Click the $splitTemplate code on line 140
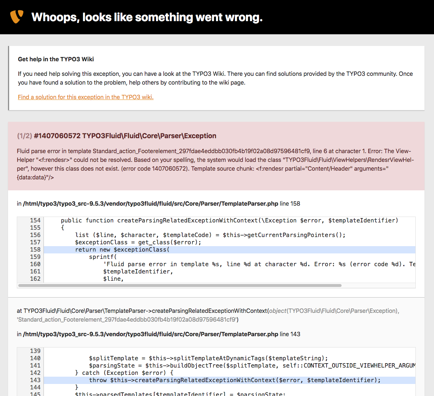Viewport: 434px width, 396px height. point(208,358)
